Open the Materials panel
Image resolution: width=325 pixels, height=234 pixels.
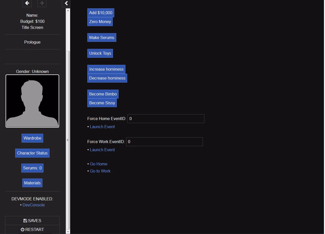[32, 183]
